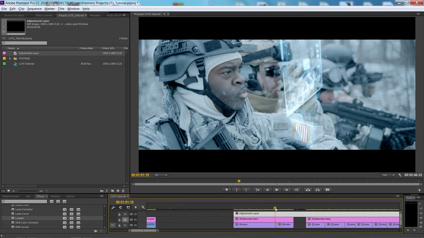Select the V2 track target
This screenshot has height=238, width=424.
click(125, 220)
